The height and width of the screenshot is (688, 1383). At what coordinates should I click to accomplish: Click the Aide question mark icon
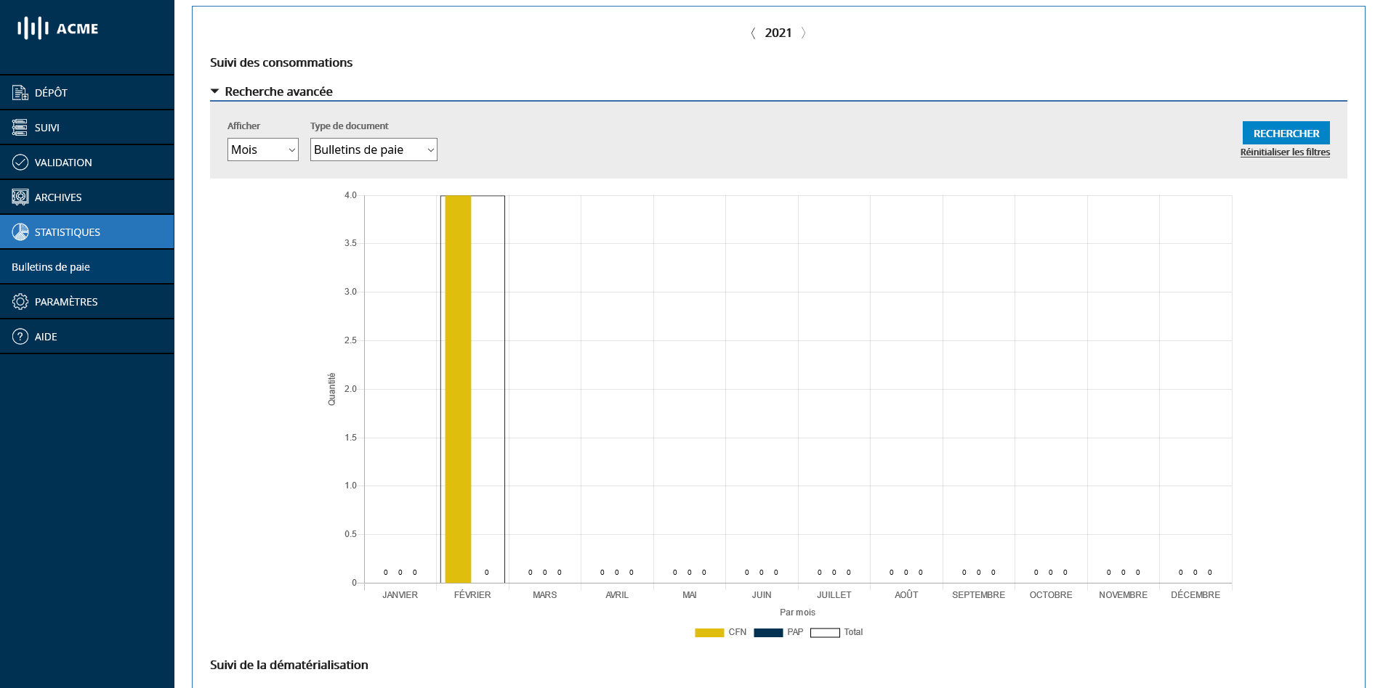click(20, 336)
